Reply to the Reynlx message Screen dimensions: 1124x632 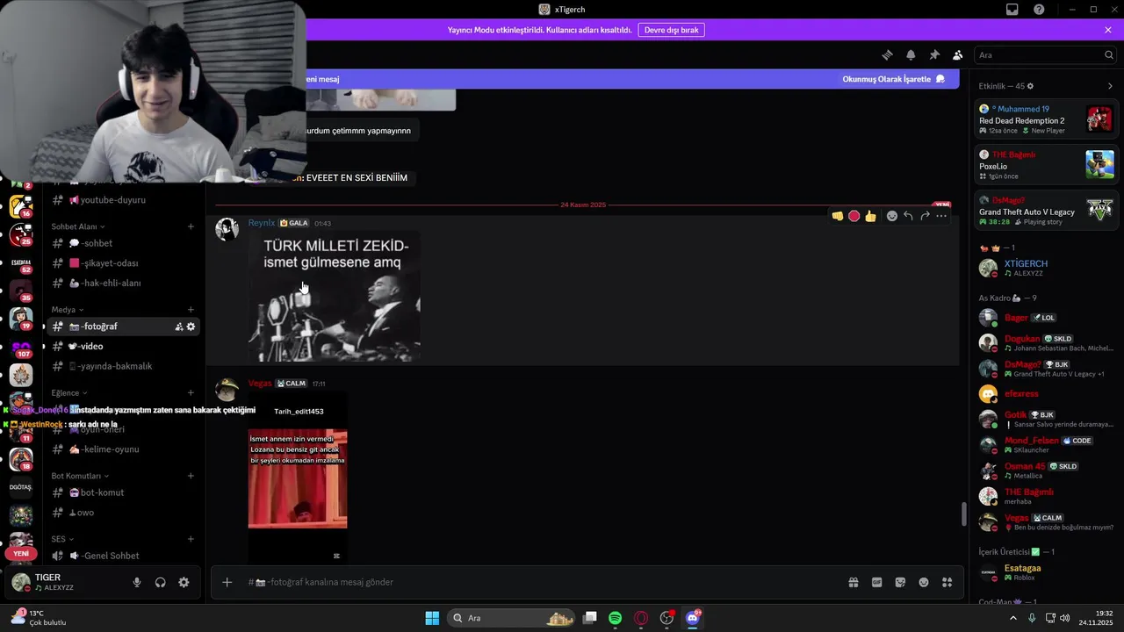click(x=908, y=216)
